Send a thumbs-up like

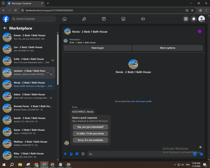(x=201, y=154)
